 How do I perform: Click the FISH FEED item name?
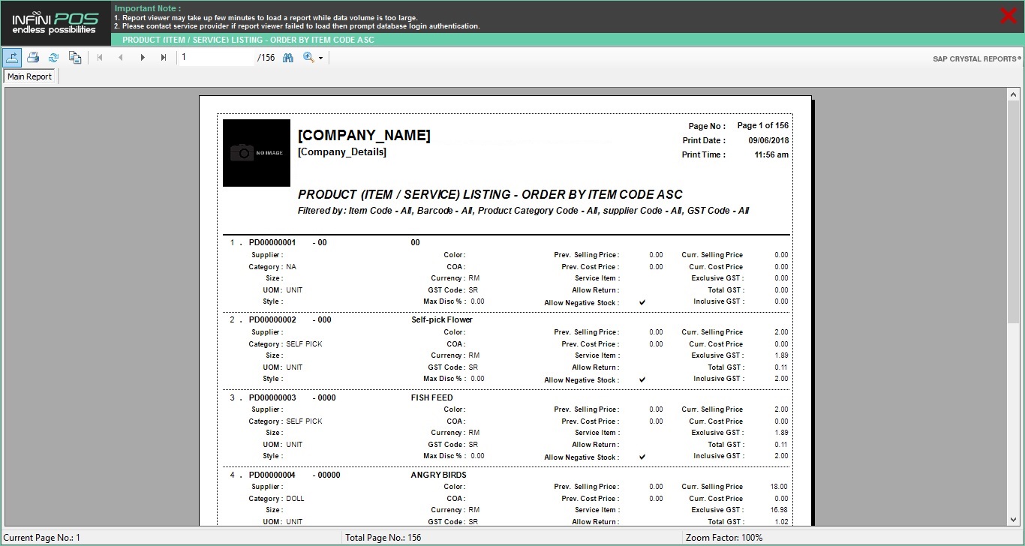[x=432, y=397]
